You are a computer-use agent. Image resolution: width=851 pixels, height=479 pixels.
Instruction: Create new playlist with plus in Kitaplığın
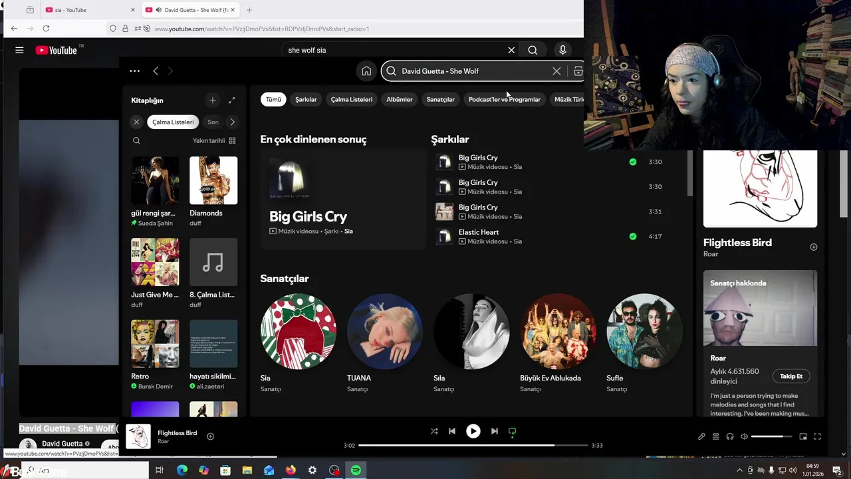coord(213,100)
